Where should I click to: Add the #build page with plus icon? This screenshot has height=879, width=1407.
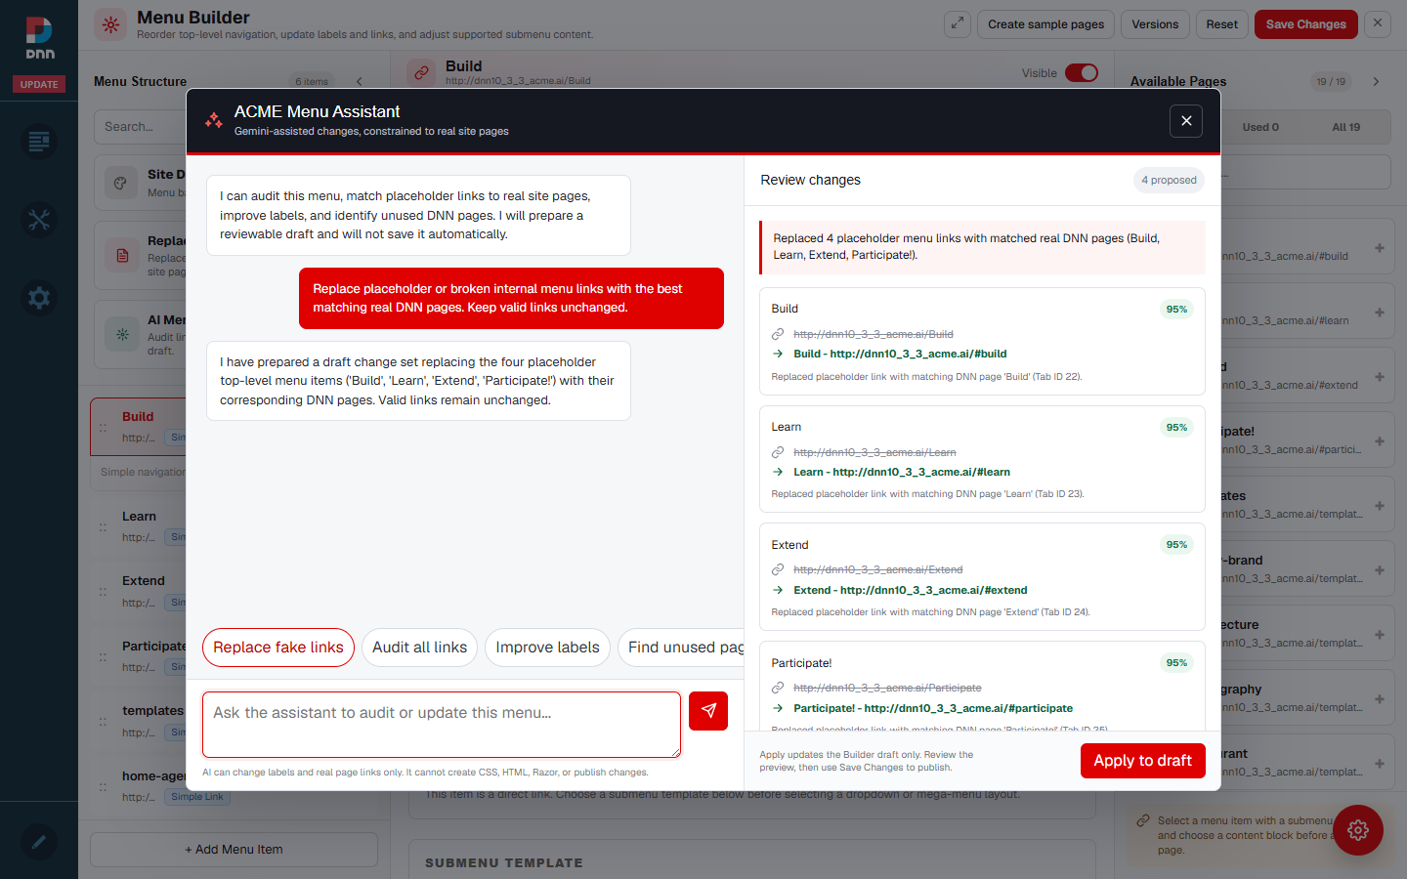click(x=1380, y=248)
